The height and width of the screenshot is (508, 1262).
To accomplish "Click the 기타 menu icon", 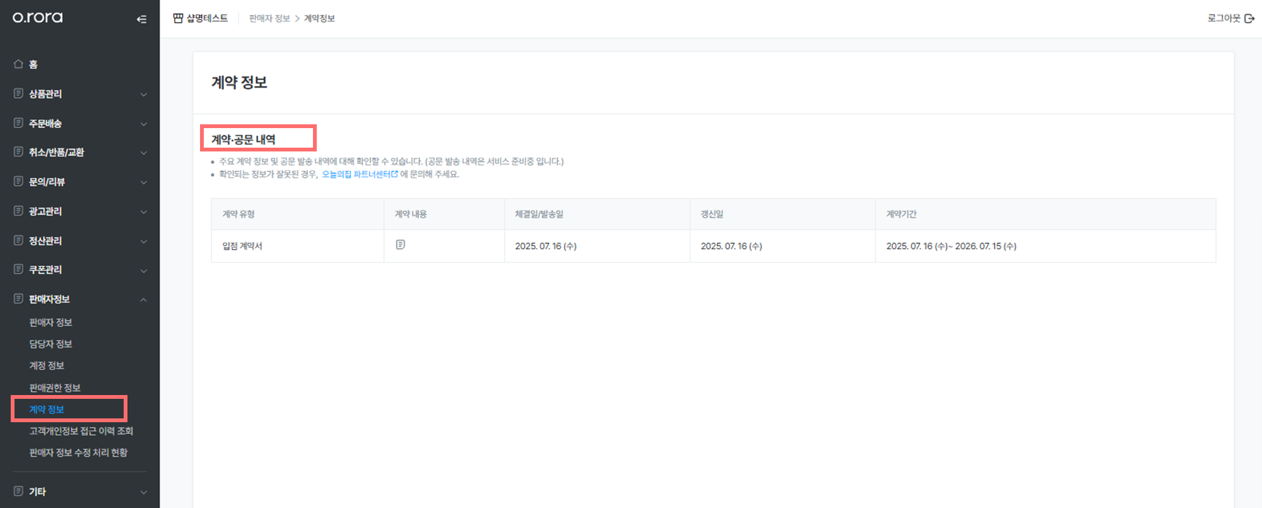I will coord(18,491).
